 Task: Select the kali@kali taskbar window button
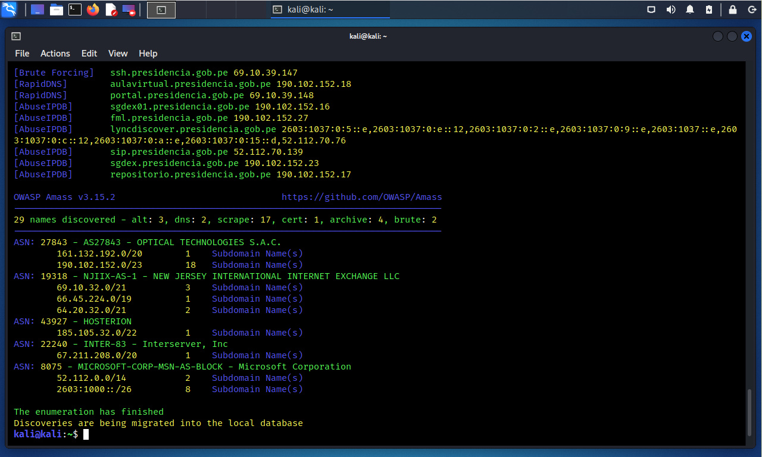coord(330,10)
